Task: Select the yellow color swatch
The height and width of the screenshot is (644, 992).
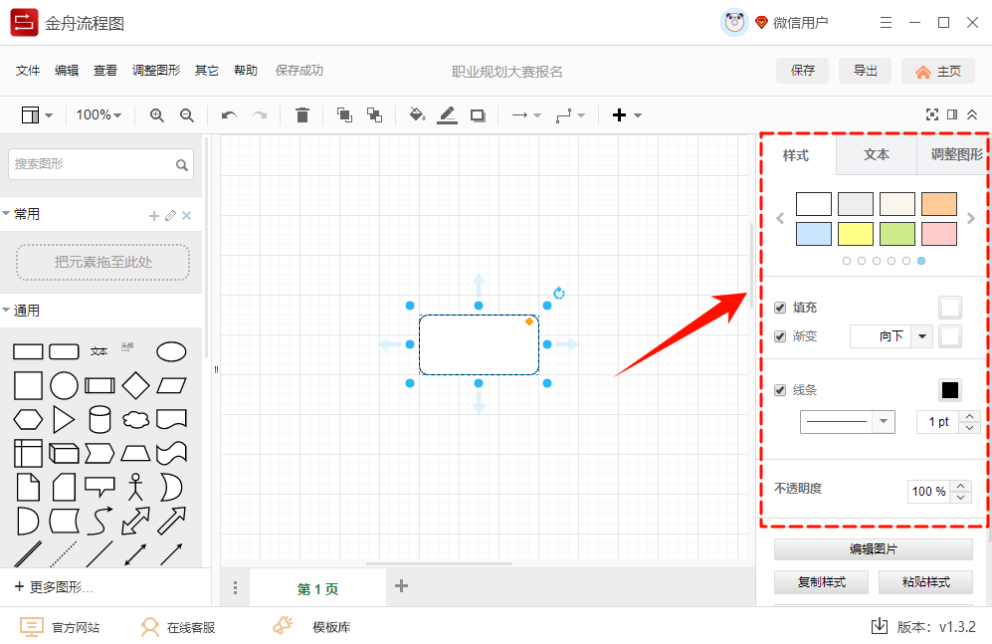Action: (x=855, y=233)
